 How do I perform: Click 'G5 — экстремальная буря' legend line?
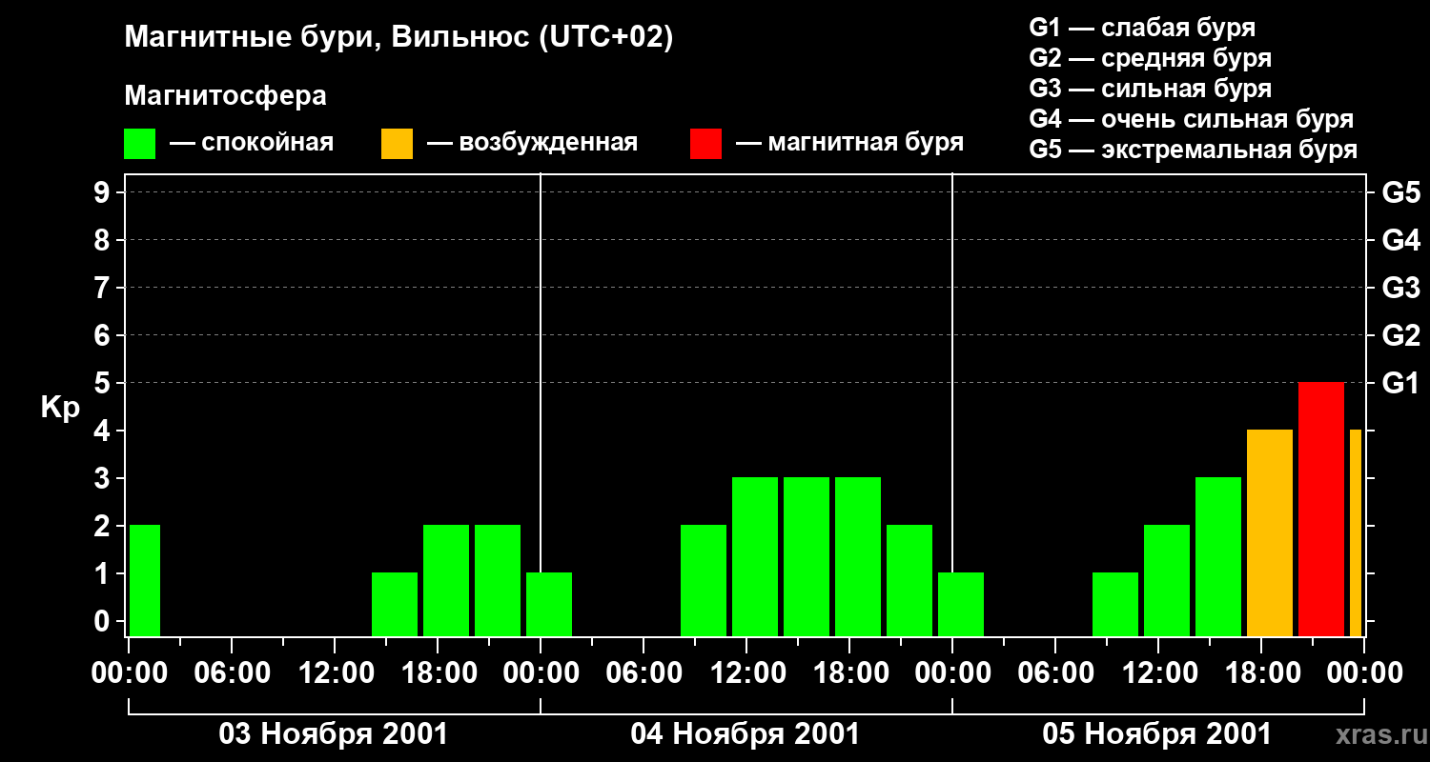[1194, 150]
